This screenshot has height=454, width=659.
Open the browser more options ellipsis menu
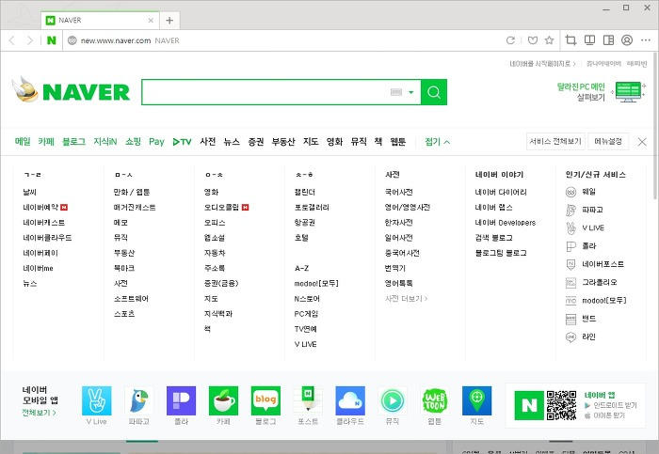646,40
